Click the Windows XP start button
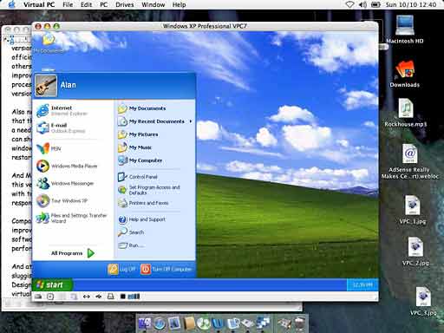444x333 pixels. 52,285
